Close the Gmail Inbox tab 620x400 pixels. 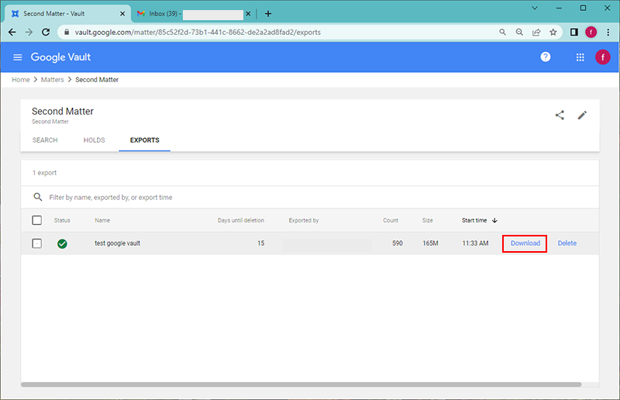[x=248, y=14]
